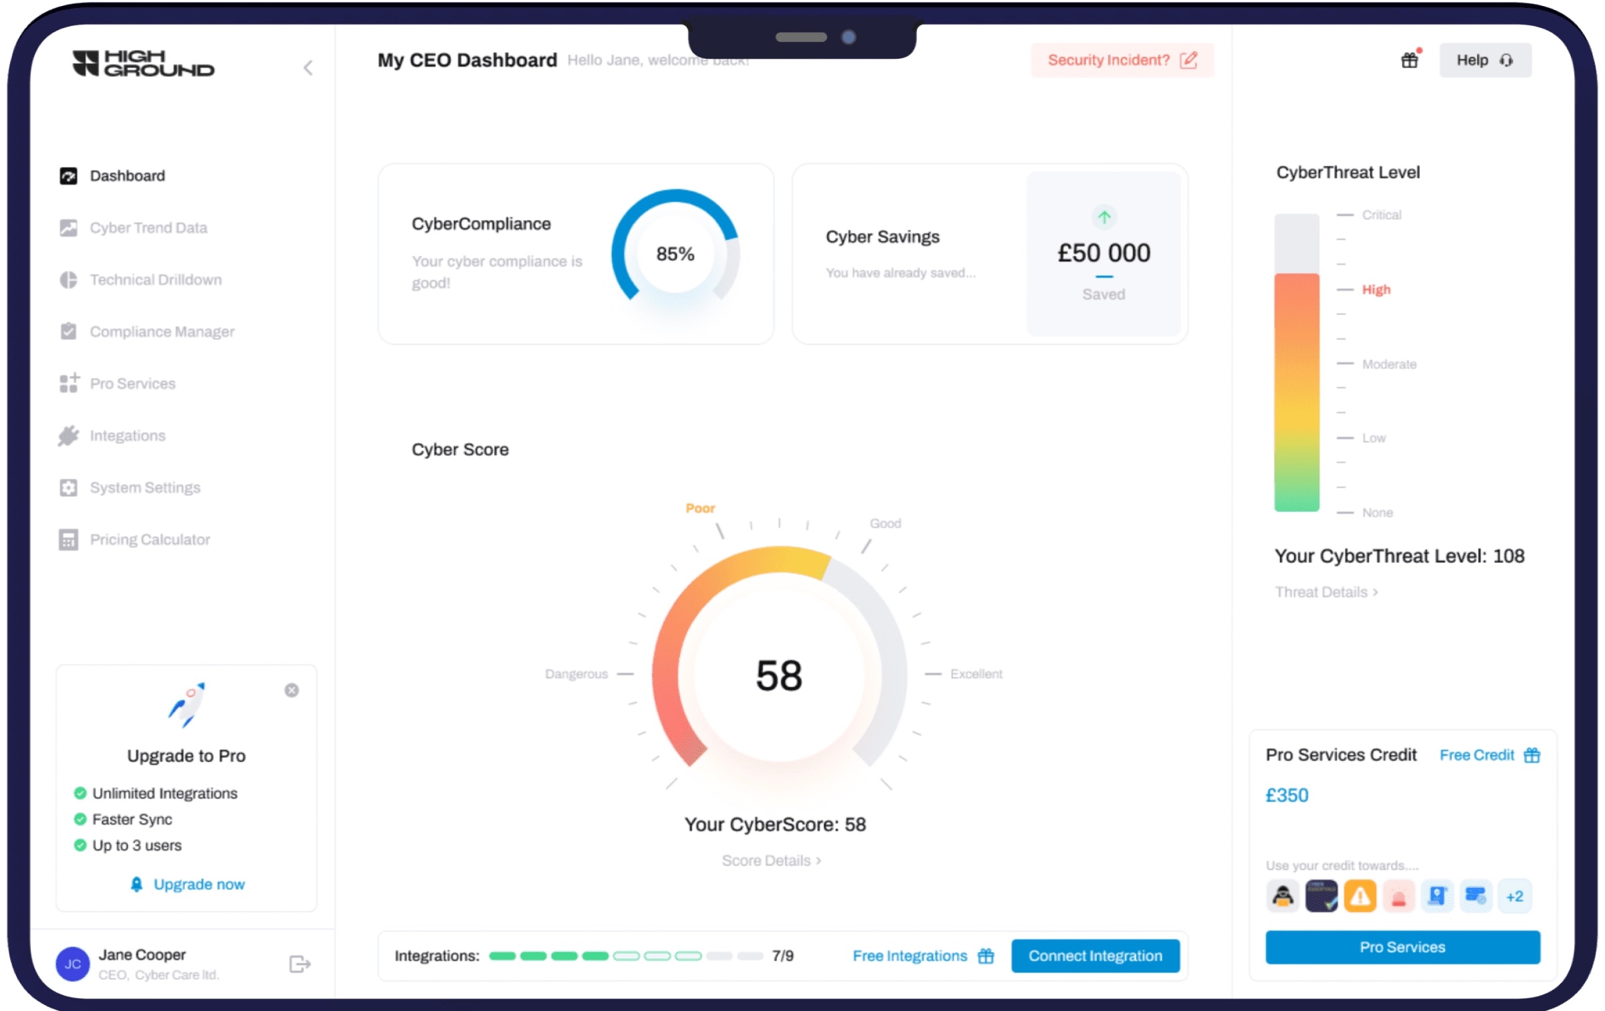Screen dimensions: 1605x1011
Task: Open the Integrations page
Action: (x=128, y=435)
